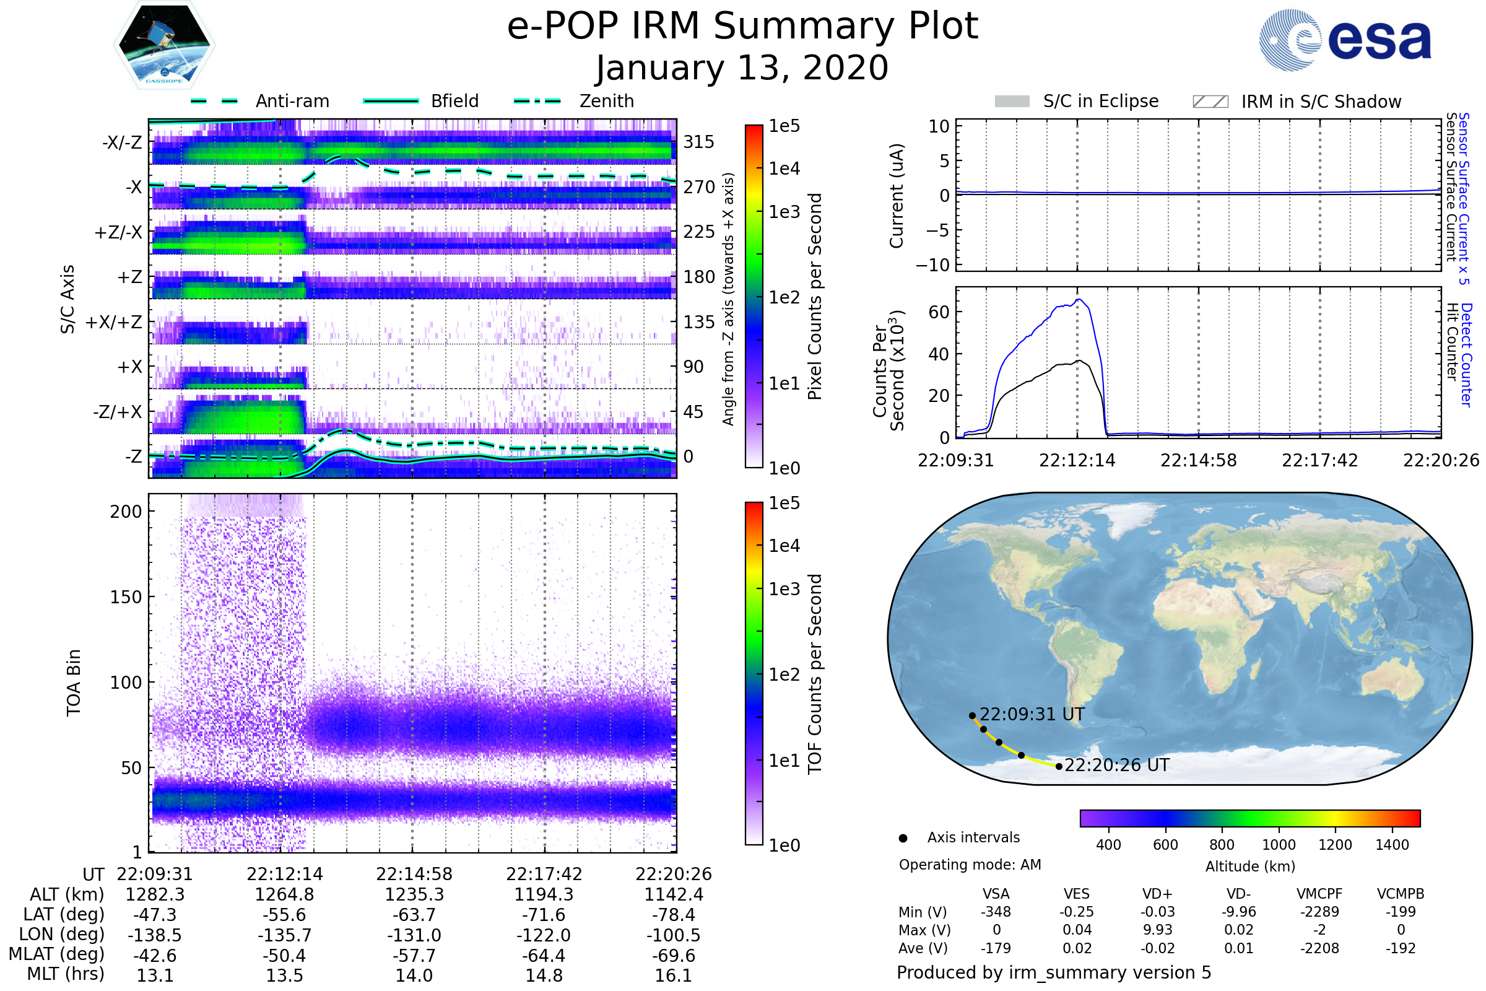Click the 22:12:14 UT tick label below TOA plot
Viewport: 1486px width, 991px height.
pos(284,874)
